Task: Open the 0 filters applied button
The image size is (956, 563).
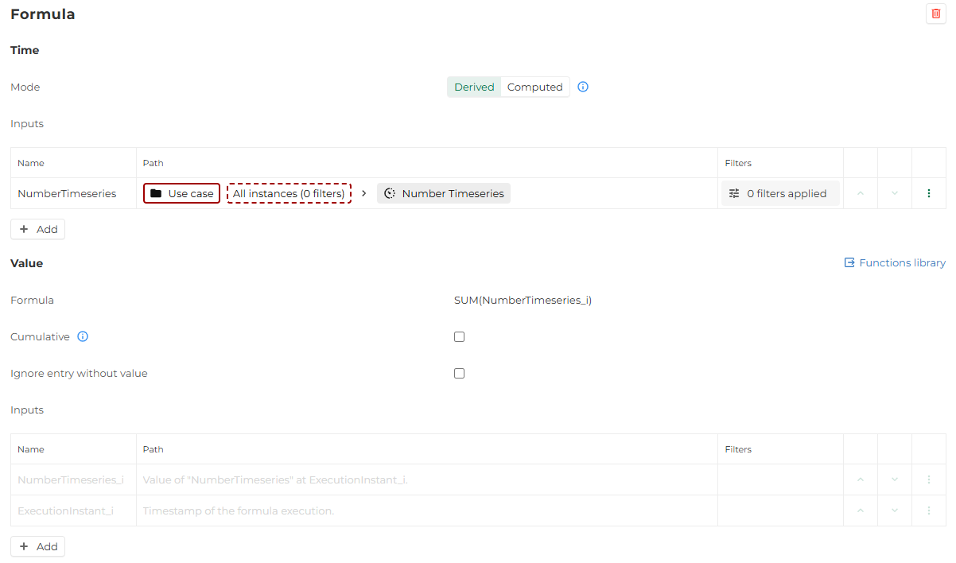Action: tap(779, 193)
